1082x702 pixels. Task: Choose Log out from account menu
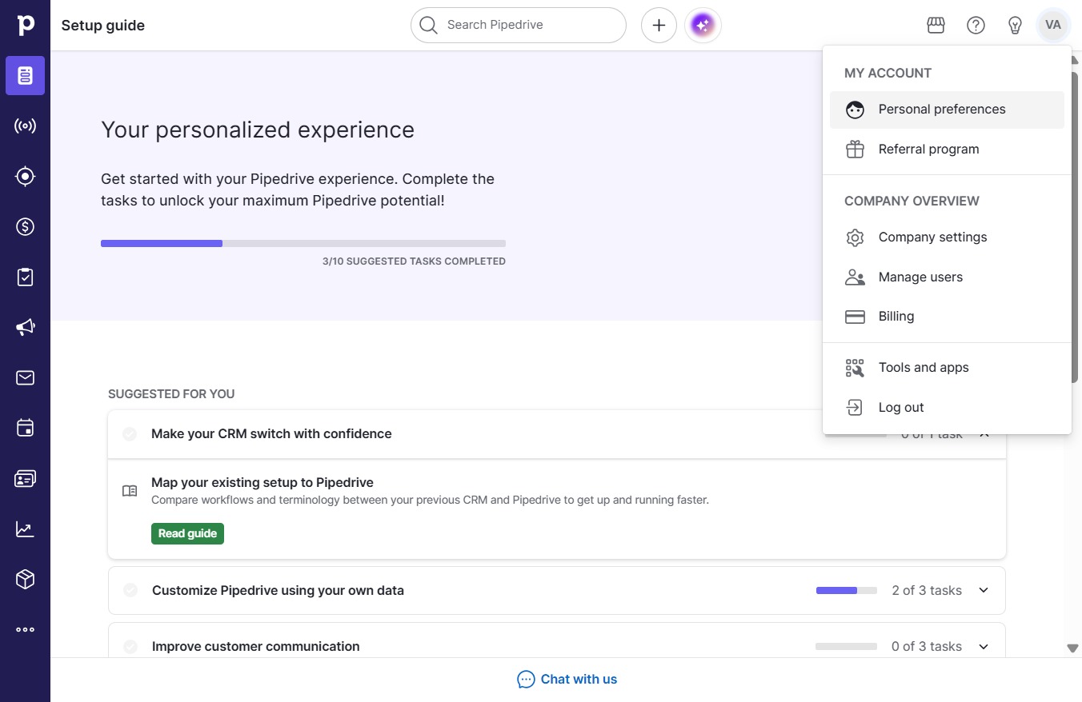coord(947,408)
